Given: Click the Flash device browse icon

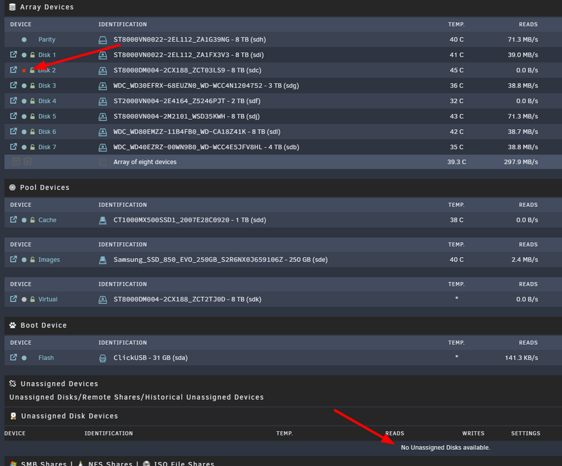Looking at the screenshot, I should pyautogui.click(x=13, y=358).
